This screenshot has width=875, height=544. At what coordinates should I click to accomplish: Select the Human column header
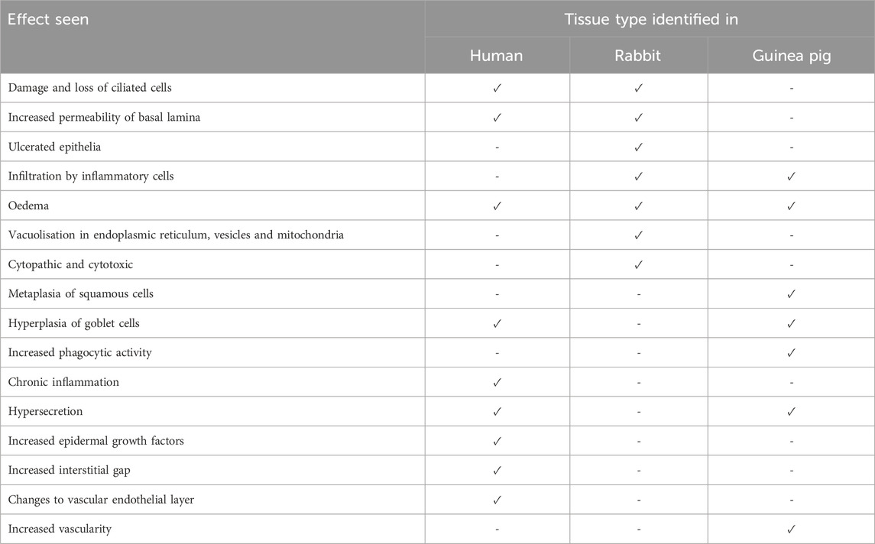(497, 55)
